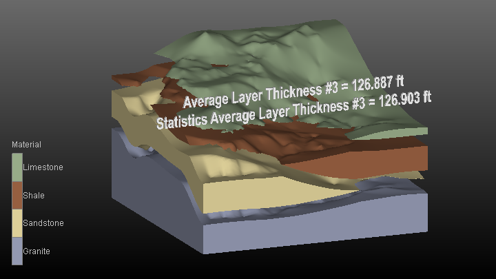Click the word "Statistics" in lower annotation
This screenshot has width=496, height=279.
click(182, 122)
